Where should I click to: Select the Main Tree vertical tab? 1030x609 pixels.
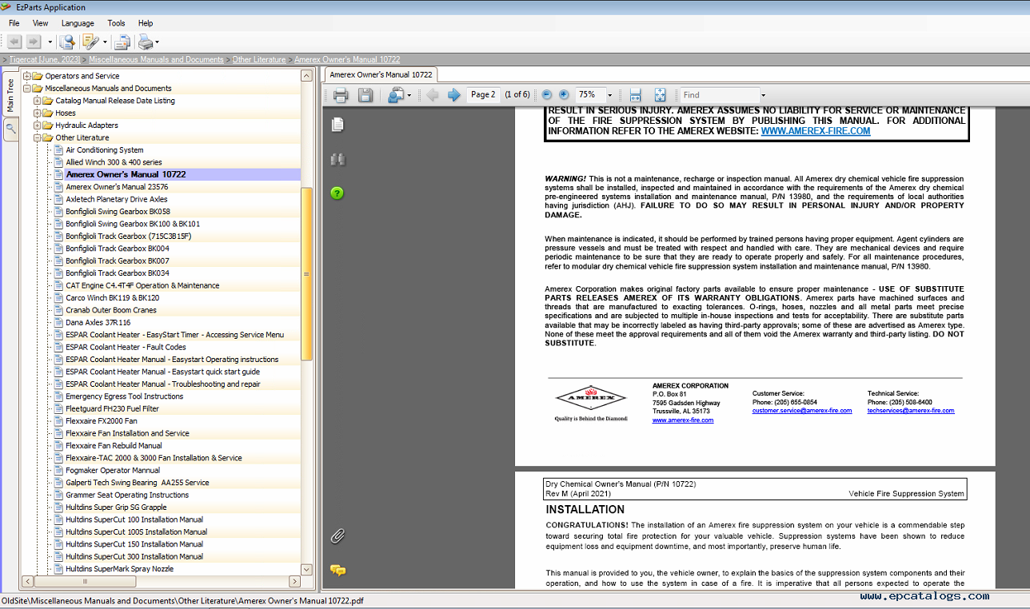coord(11,96)
